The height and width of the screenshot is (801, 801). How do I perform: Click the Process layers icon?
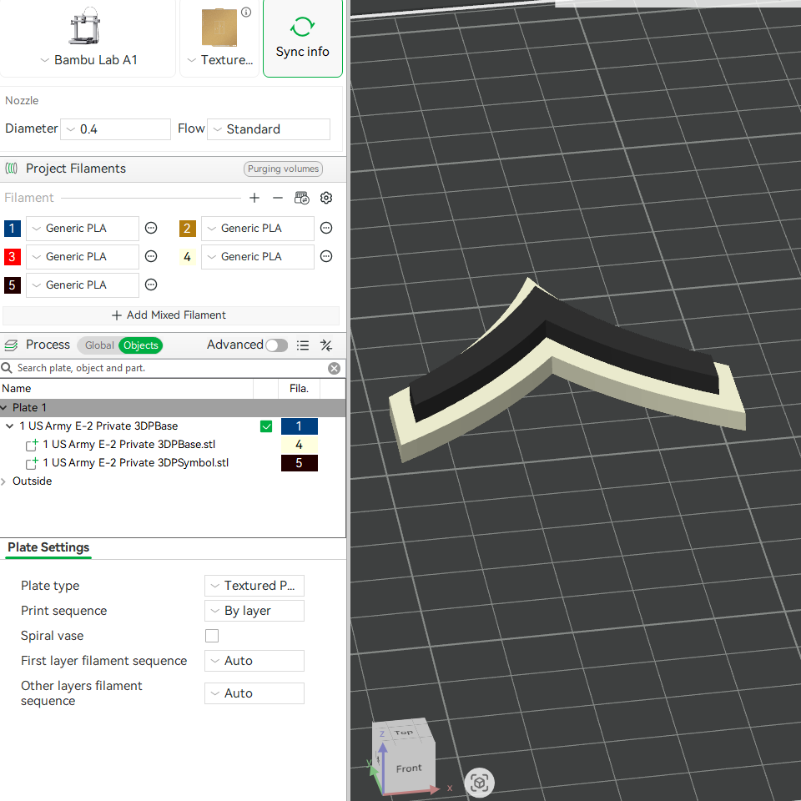(x=11, y=345)
